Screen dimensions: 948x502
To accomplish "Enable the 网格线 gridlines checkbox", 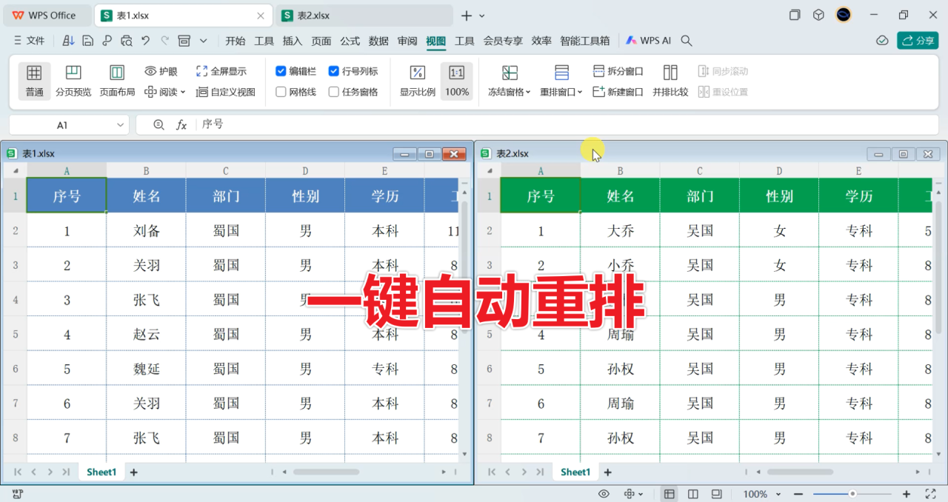I will click(x=281, y=92).
